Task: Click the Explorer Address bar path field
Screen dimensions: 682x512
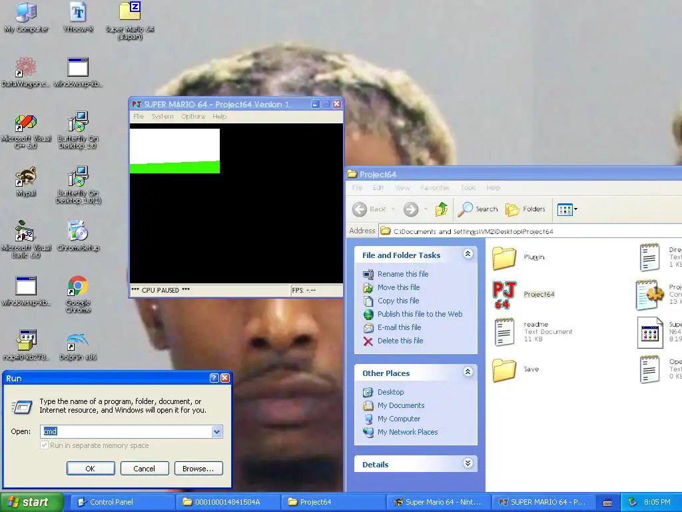Action: tap(531, 231)
